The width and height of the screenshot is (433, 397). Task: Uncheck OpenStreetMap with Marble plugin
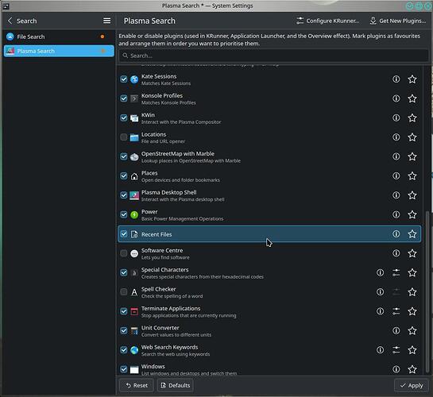(124, 156)
